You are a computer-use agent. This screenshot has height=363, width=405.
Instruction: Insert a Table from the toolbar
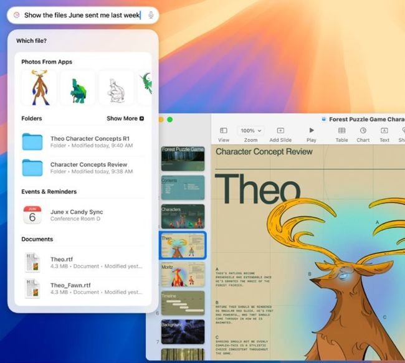click(x=341, y=131)
